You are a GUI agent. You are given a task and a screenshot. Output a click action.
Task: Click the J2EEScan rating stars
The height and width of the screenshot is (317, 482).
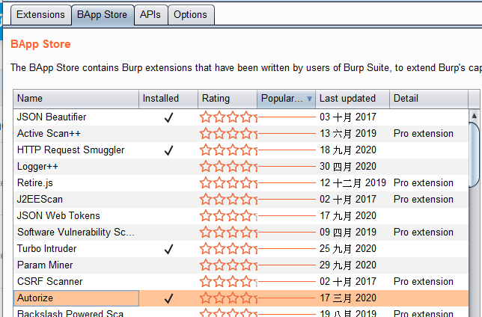(x=228, y=200)
